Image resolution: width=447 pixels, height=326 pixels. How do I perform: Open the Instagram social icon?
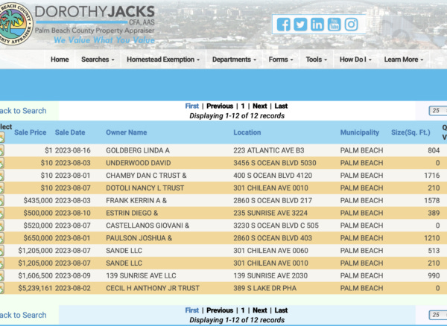coord(351,25)
